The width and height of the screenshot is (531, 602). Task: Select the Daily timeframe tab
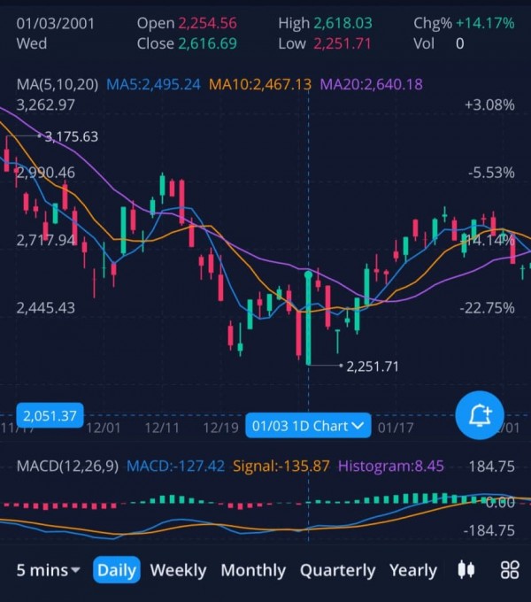coord(117,570)
